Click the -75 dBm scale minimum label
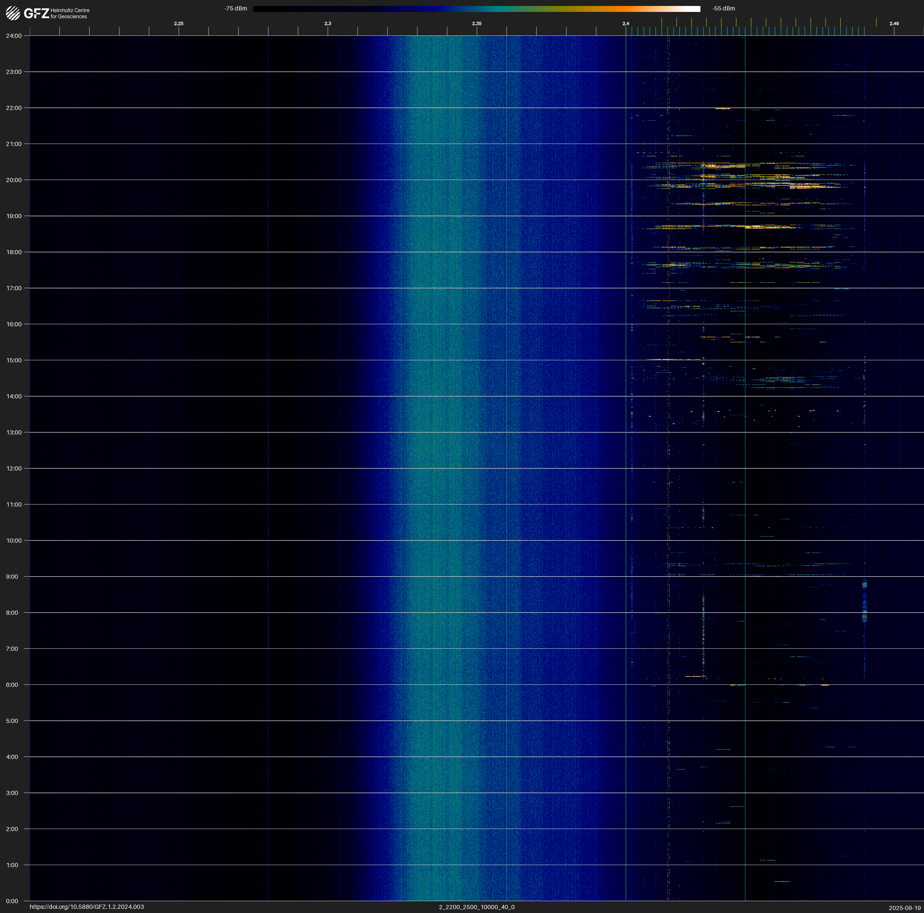 [x=236, y=9]
